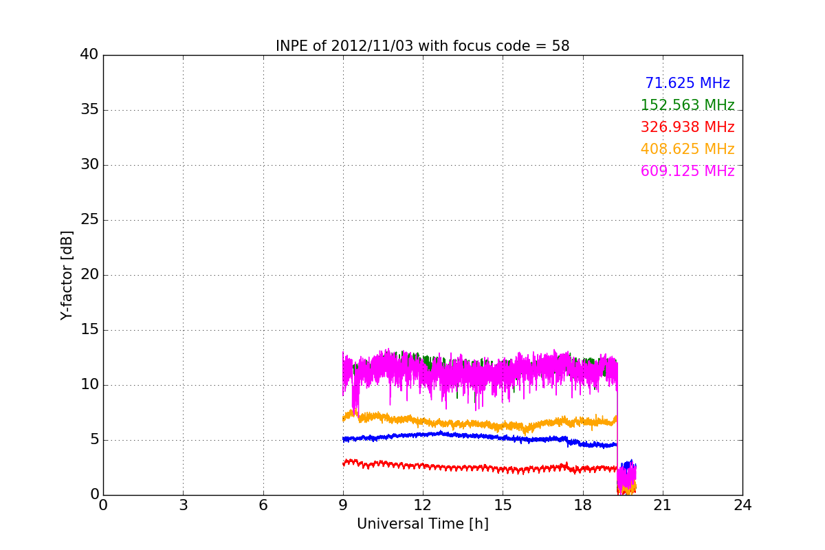Click the 'Y-factor [dB]' axis label
825x550 pixels.
point(67,275)
